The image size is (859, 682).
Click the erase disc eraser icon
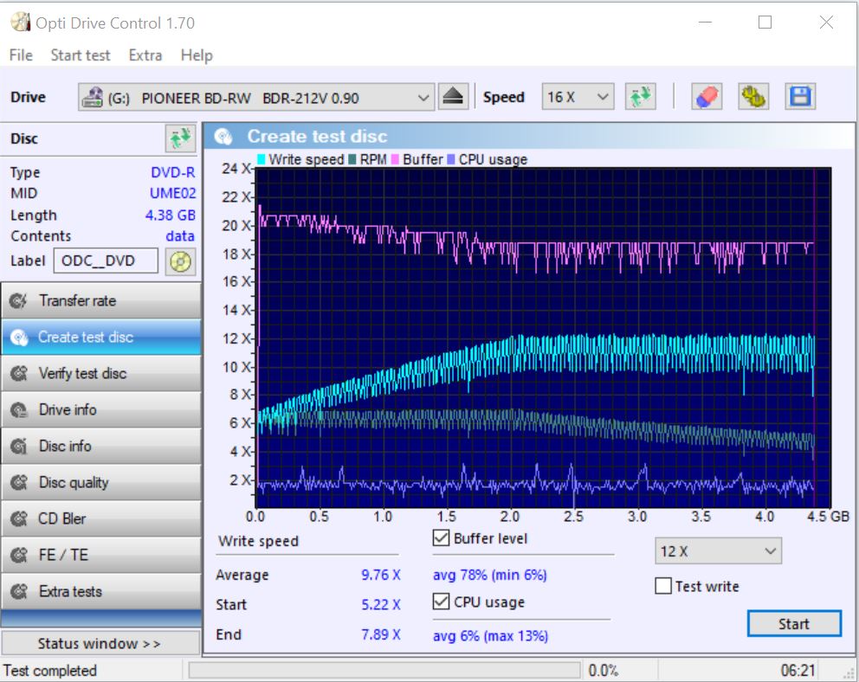(x=707, y=97)
